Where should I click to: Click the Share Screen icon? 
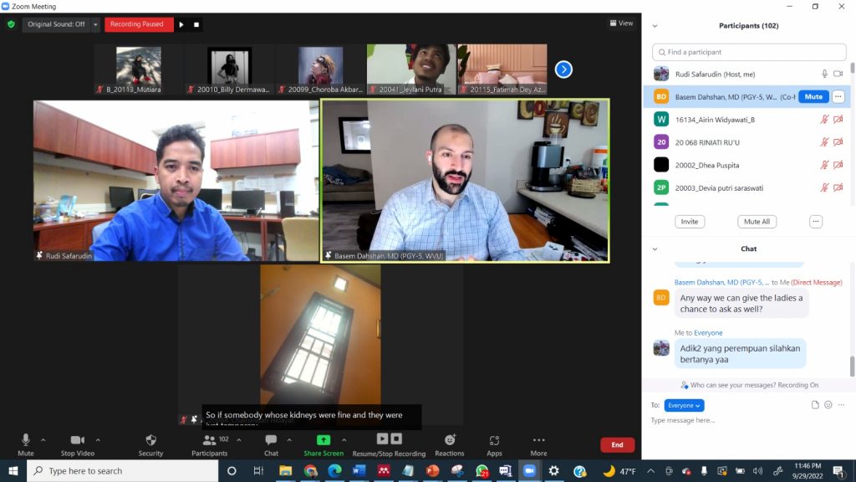coord(324,440)
